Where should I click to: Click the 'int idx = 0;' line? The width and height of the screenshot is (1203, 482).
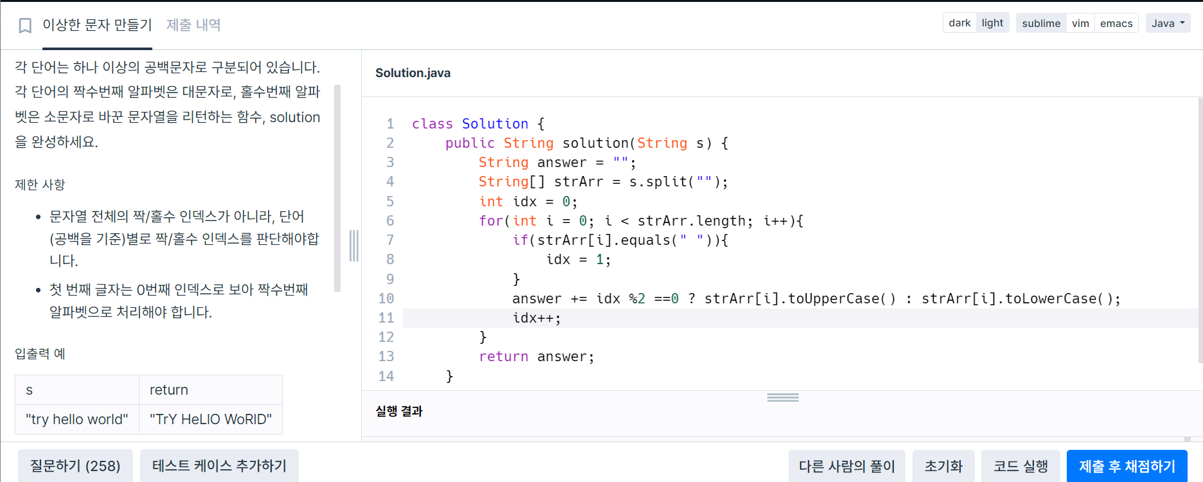(x=528, y=202)
